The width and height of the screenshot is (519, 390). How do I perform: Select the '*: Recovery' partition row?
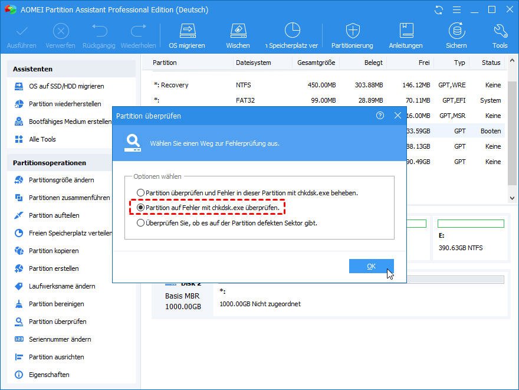pyautogui.click(x=326, y=85)
